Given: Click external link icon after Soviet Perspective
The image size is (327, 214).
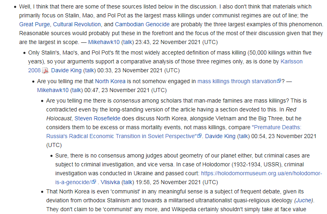Looking at the screenshot, I should click(x=199, y=136).
